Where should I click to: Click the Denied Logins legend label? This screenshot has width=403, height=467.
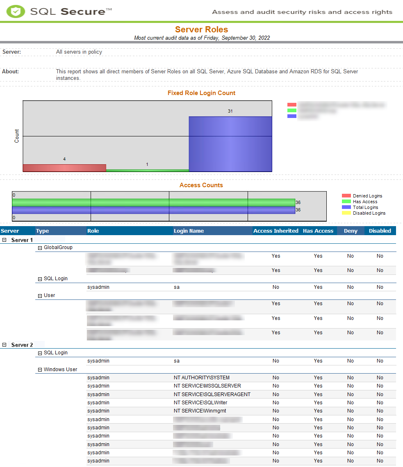pos(367,196)
